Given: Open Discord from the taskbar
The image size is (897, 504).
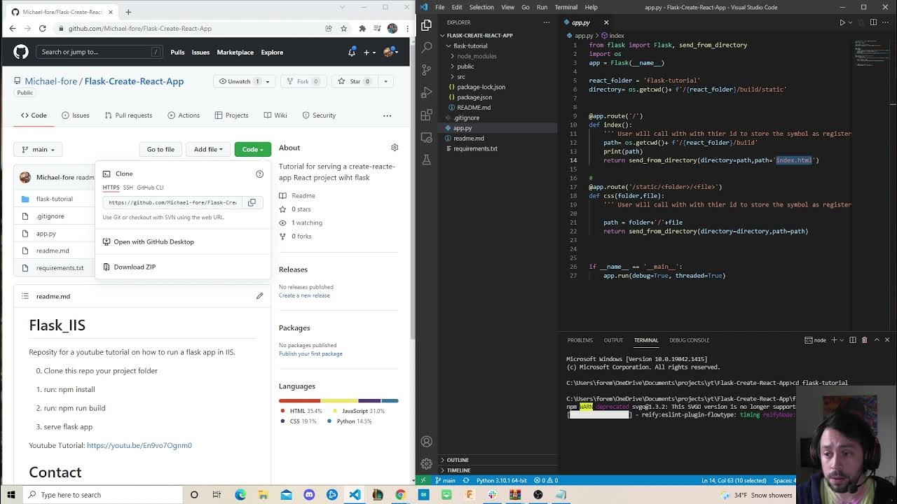Looking at the screenshot, I should (x=309, y=495).
